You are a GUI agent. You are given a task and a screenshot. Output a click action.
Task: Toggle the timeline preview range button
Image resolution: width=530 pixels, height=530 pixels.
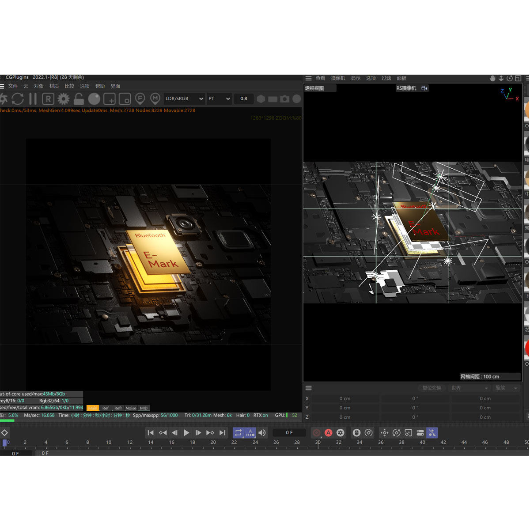coord(250,433)
